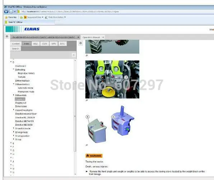Enlarge the front linkage photo via its magnifier
214x180 pixels.
87,100
